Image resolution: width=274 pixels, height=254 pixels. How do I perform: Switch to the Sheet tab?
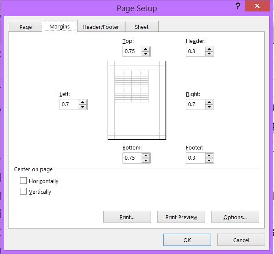coord(142,27)
